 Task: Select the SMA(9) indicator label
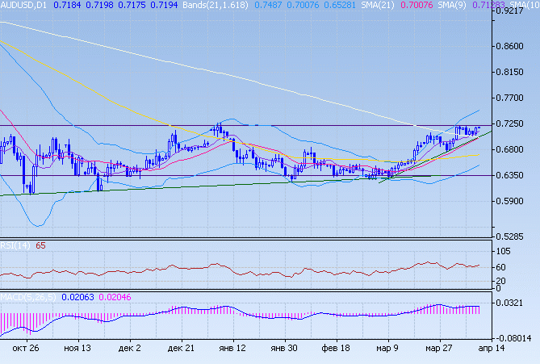click(433, 6)
